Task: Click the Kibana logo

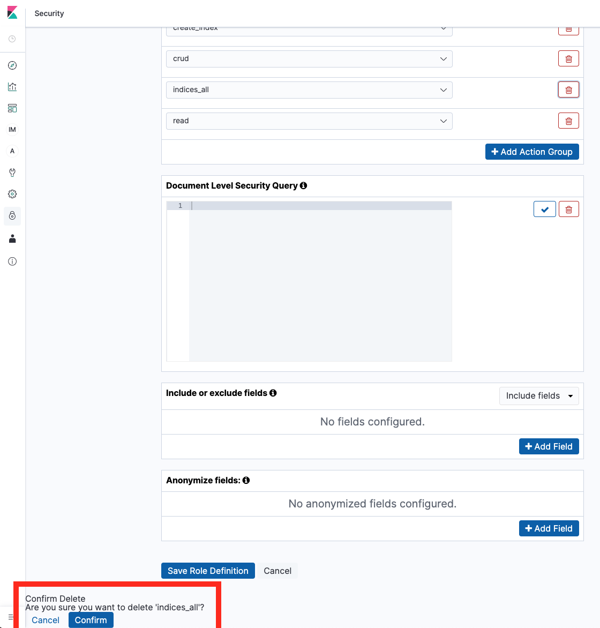Action: pyautogui.click(x=12, y=12)
